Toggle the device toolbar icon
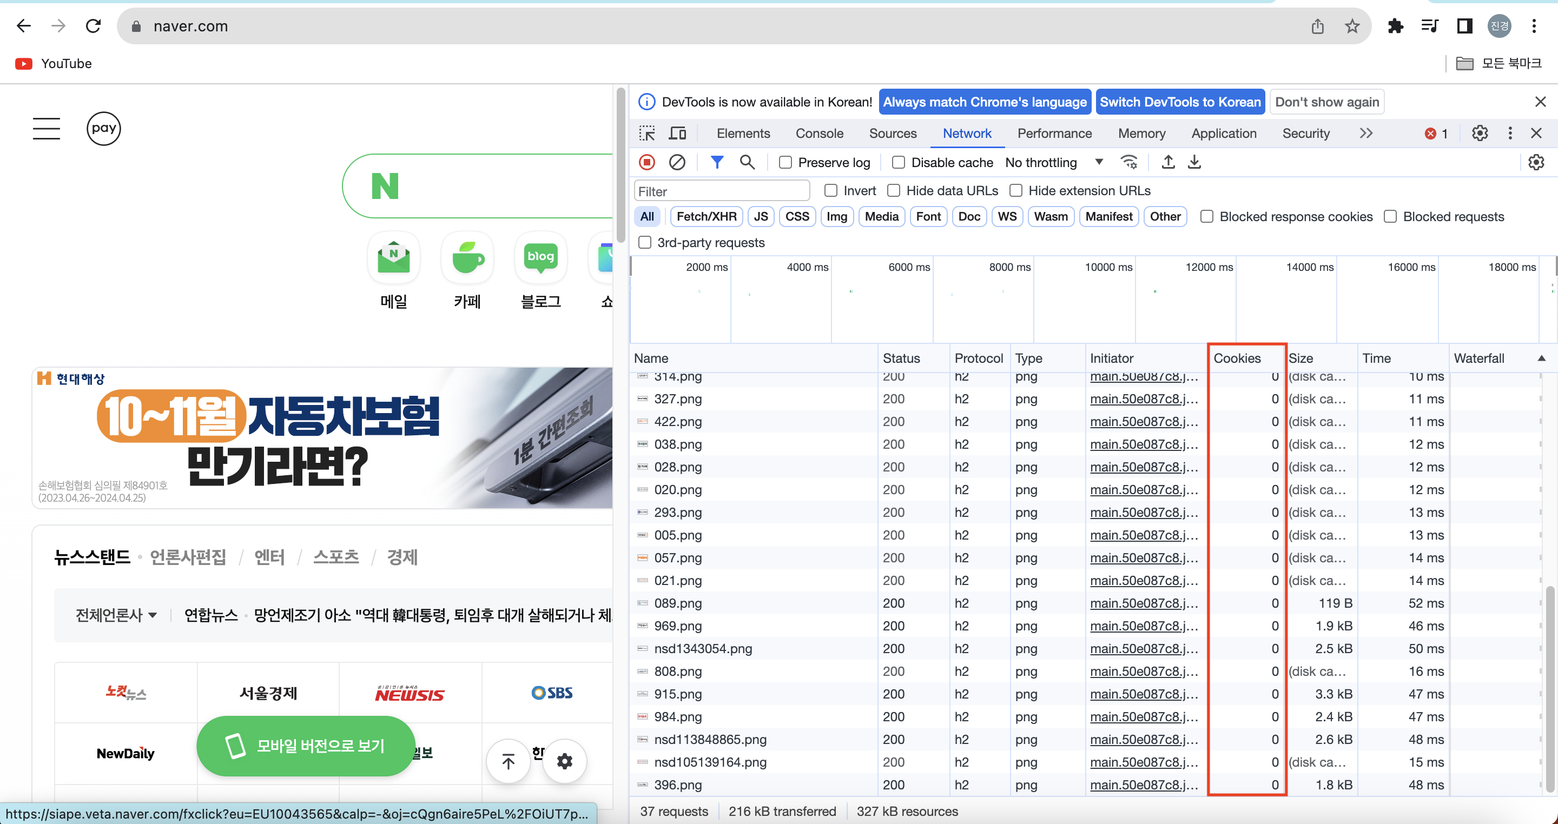Viewport: 1558px width, 824px height. 677,133
